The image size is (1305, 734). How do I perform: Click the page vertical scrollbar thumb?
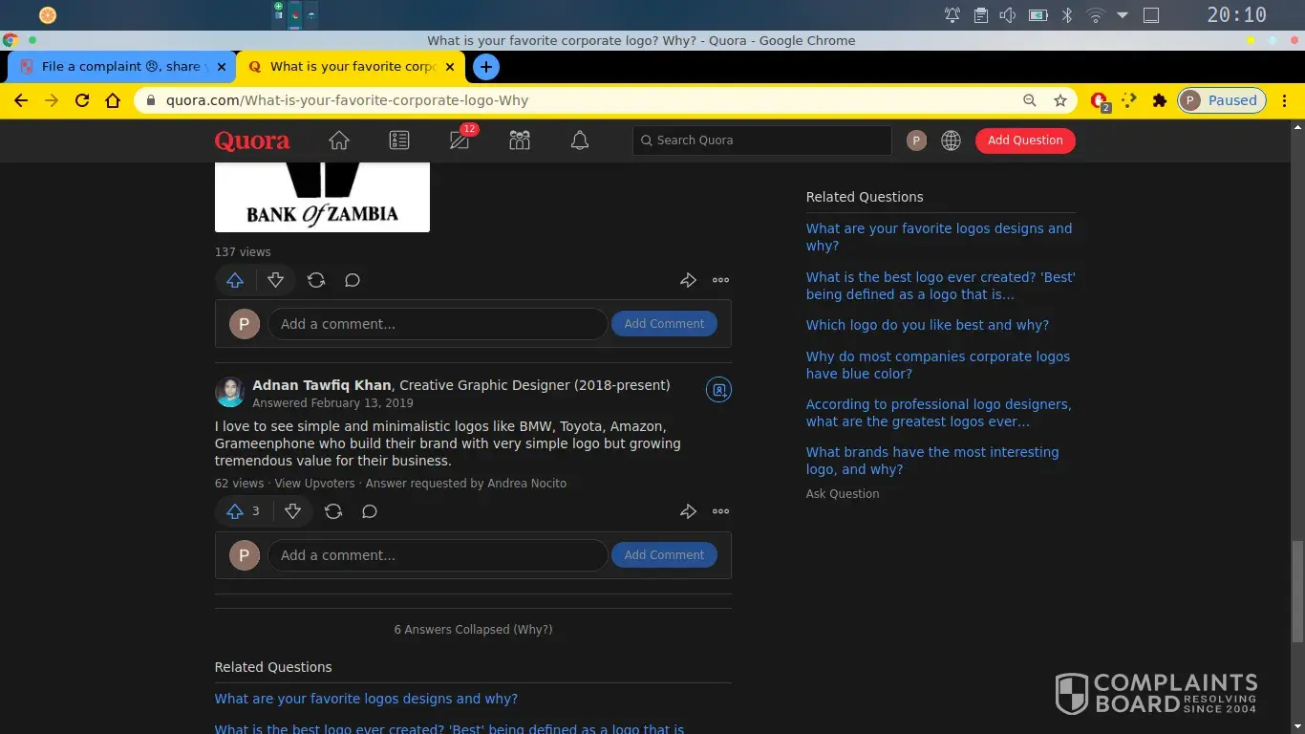1297,592
